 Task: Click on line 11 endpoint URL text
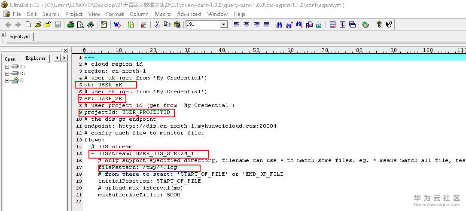point(198,126)
